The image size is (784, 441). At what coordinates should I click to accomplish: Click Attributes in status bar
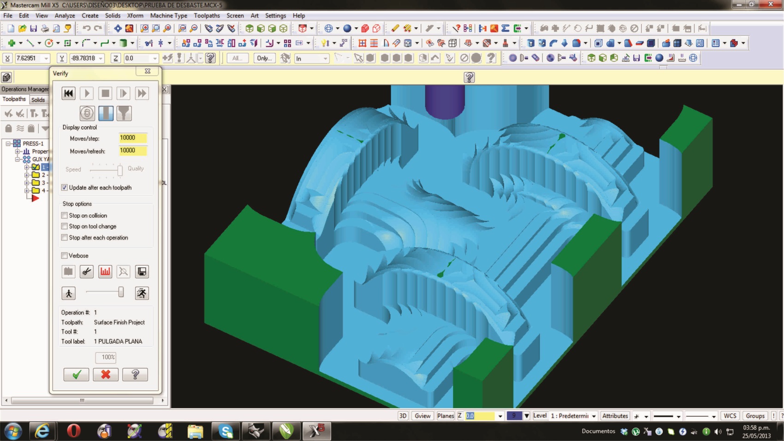click(615, 416)
